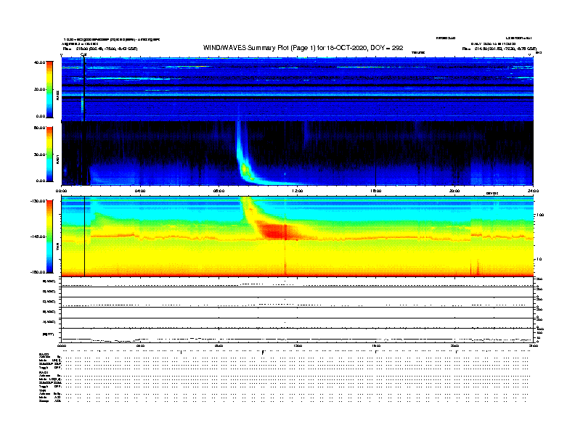The height and width of the screenshot is (444, 575).
Task: Click the RAD2 heading in the status table
Action: (x=44, y=355)
